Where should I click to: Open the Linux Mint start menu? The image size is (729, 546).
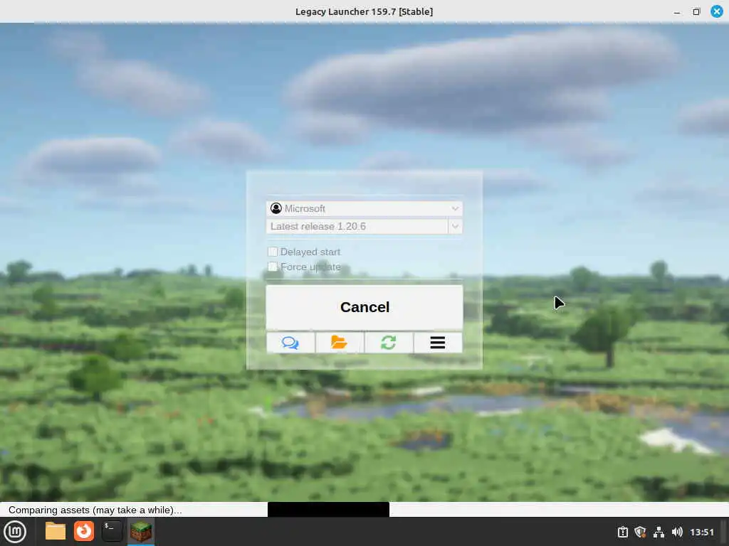point(15,532)
